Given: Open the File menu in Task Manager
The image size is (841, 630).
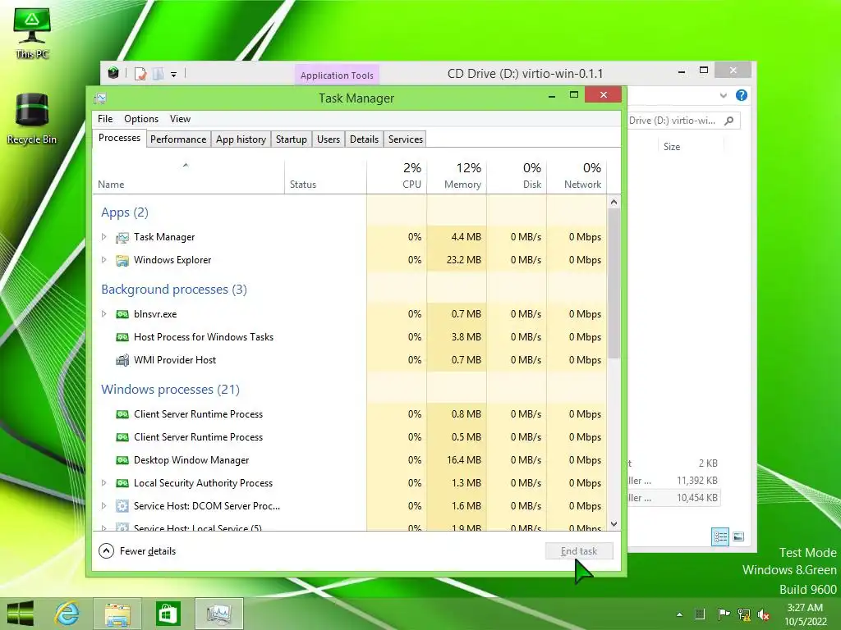Looking at the screenshot, I should pyautogui.click(x=105, y=119).
